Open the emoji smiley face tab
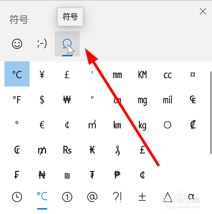The width and height of the screenshot is (212, 214). pos(17,44)
